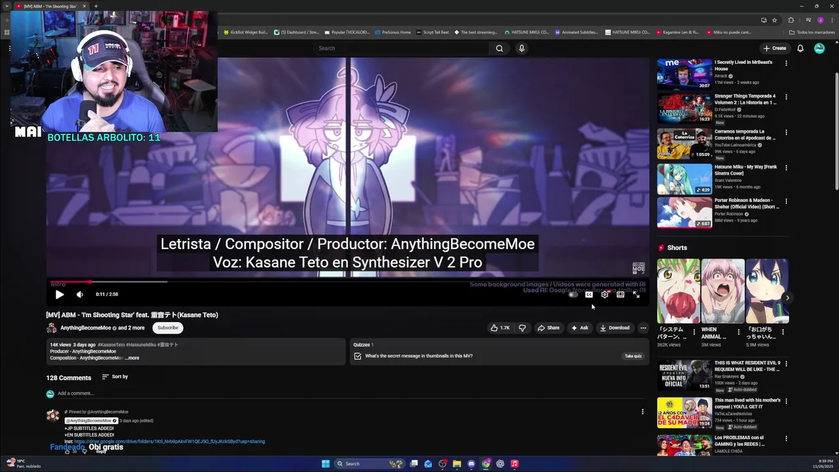
Task: Open the Ask AI button
Action: (x=579, y=328)
